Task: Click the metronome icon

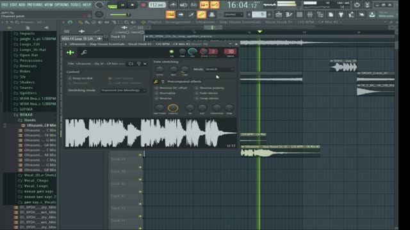Action: [173, 4]
